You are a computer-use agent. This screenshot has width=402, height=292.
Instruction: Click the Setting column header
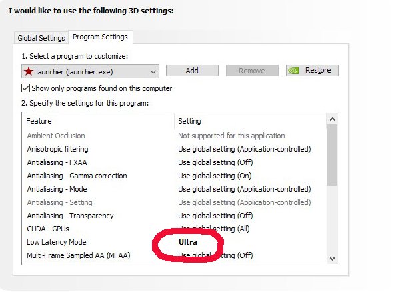pos(189,121)
